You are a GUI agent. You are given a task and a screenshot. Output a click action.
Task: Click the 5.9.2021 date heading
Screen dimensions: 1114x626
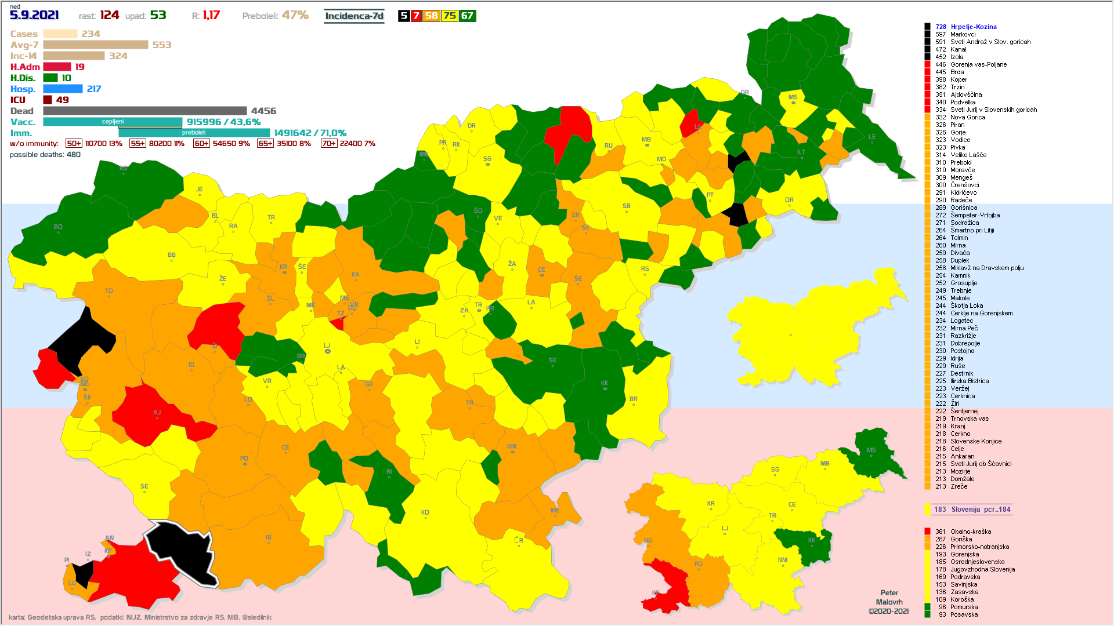[x=34, y=16]
